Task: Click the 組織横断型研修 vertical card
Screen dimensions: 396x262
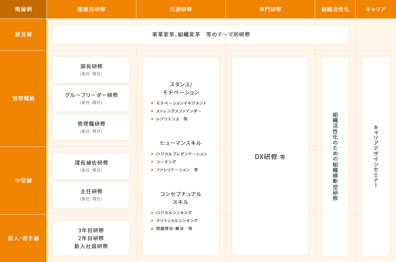Action: pos(335,156)
